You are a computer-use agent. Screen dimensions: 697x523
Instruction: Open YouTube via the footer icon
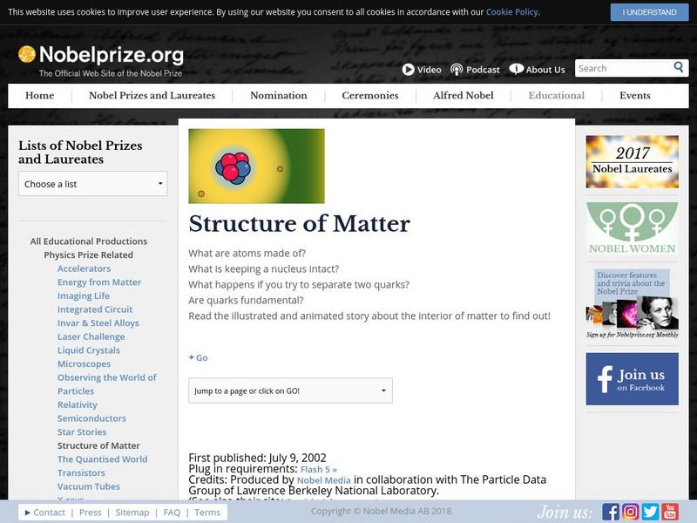click(671, 509)
